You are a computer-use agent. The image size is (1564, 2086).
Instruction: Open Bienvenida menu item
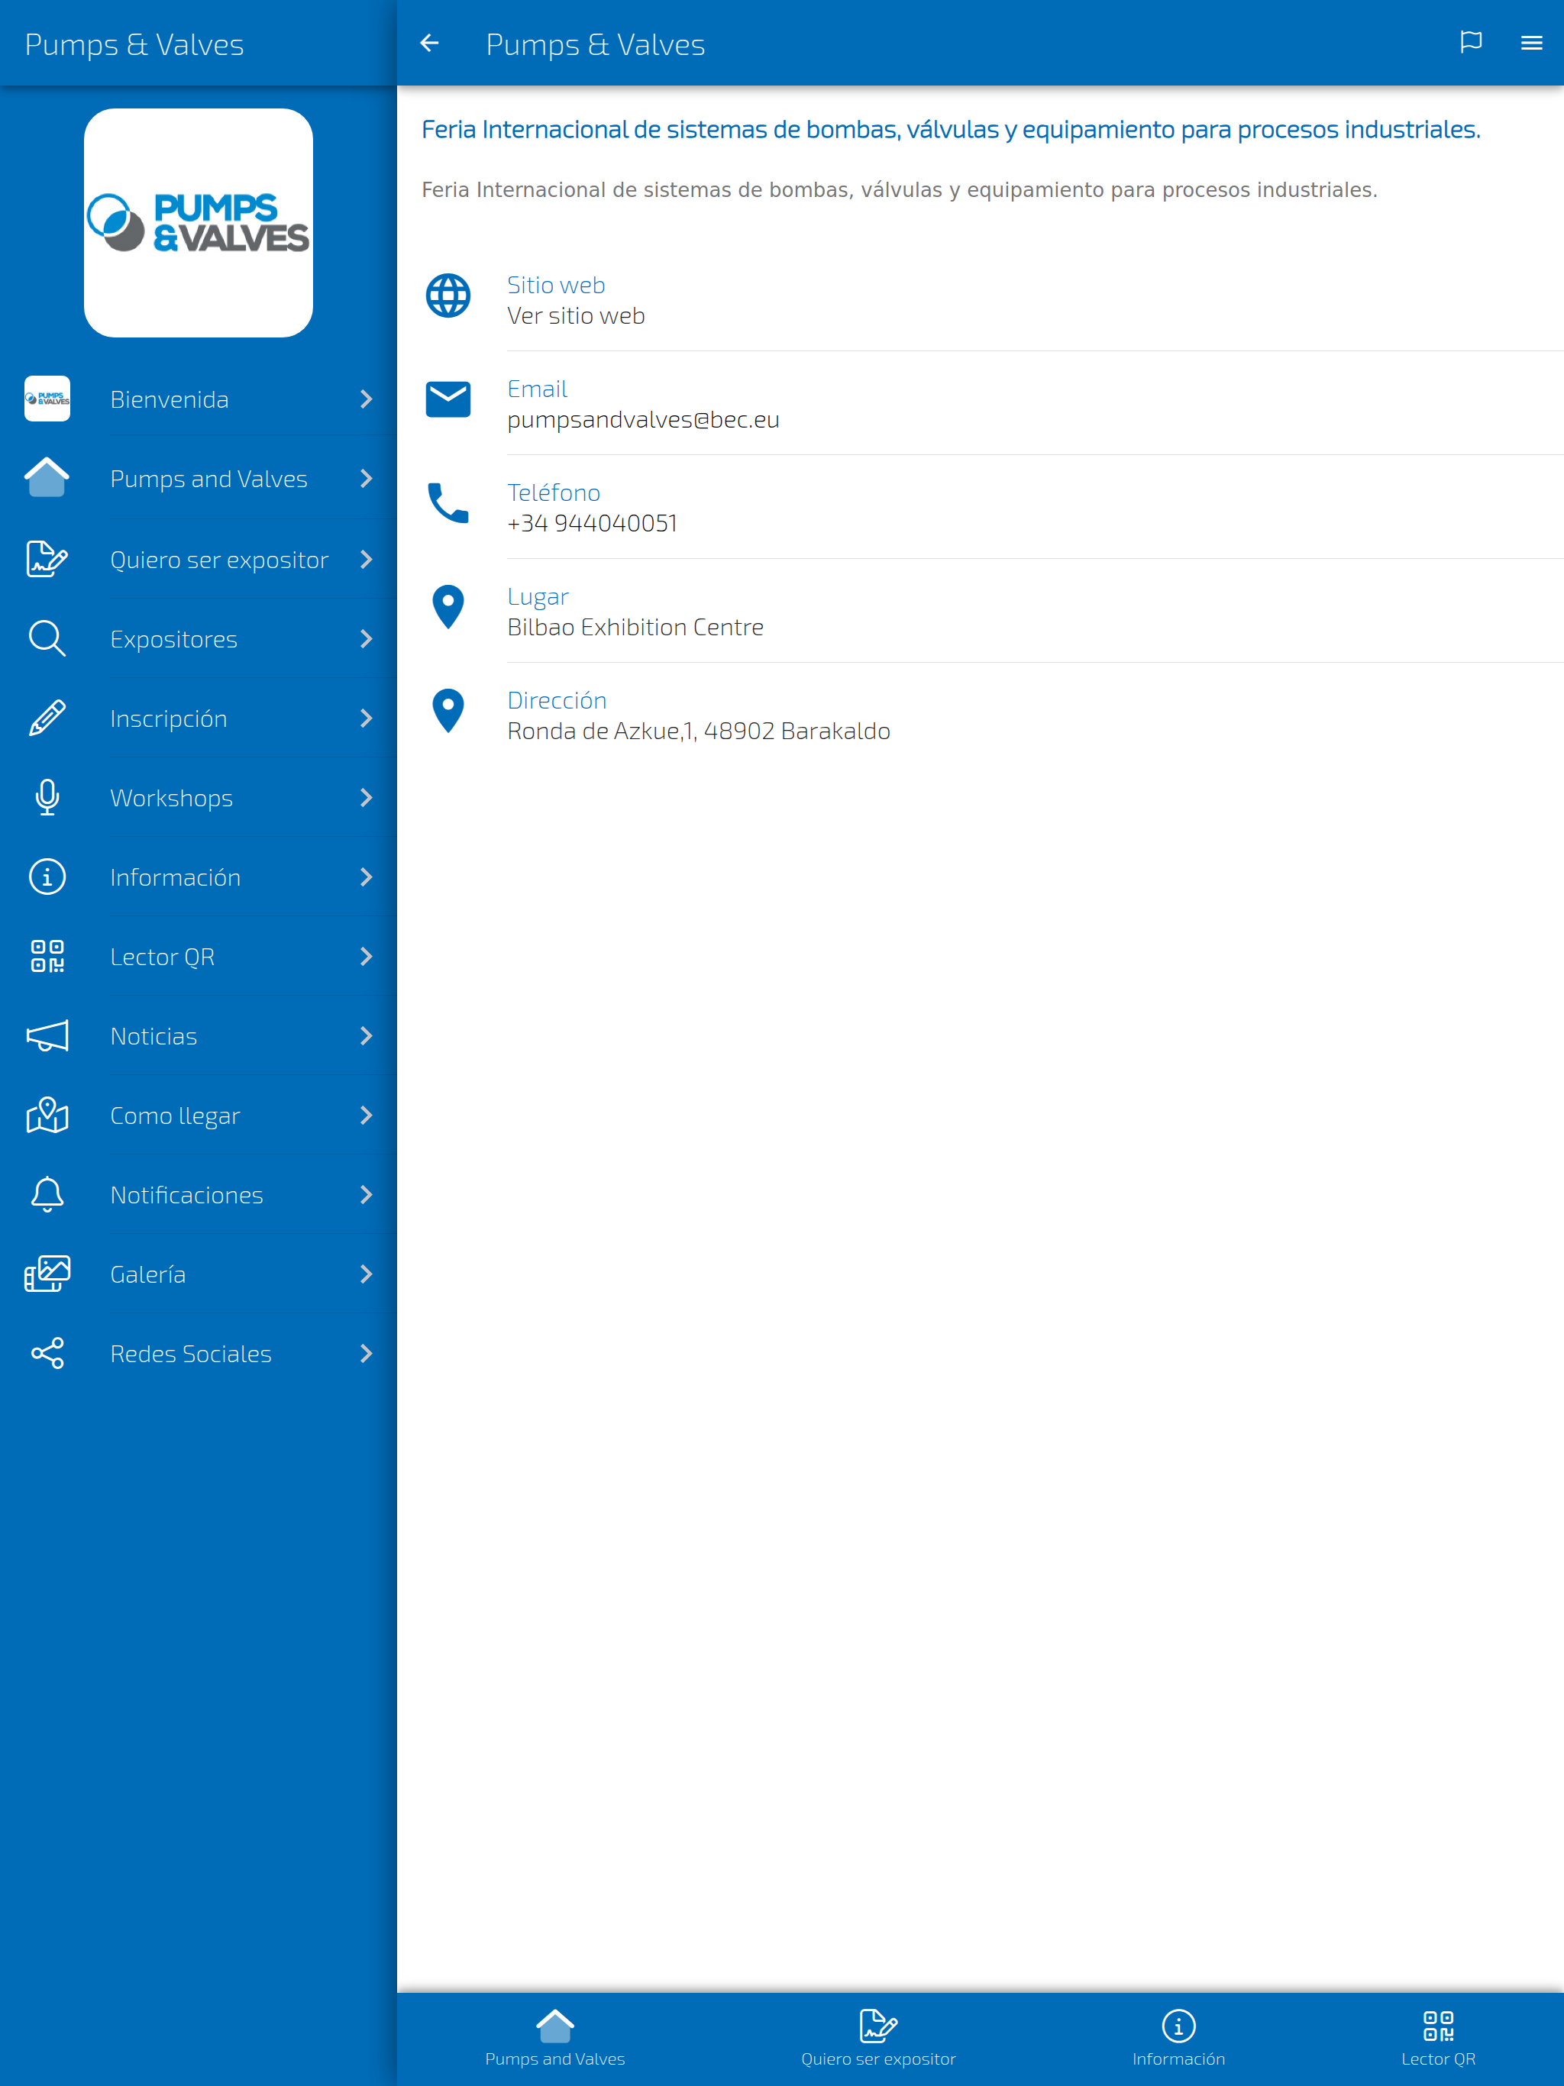(x=198, y=399)
